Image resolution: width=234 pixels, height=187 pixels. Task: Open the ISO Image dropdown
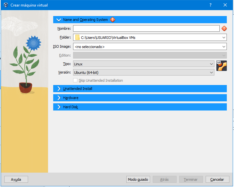[x=150, y=47]
